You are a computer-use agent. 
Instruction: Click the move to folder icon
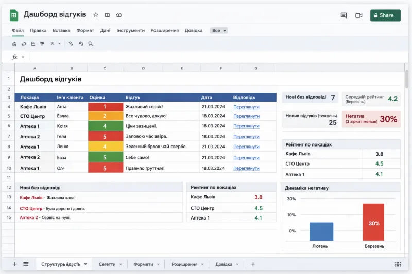[107, 15]
